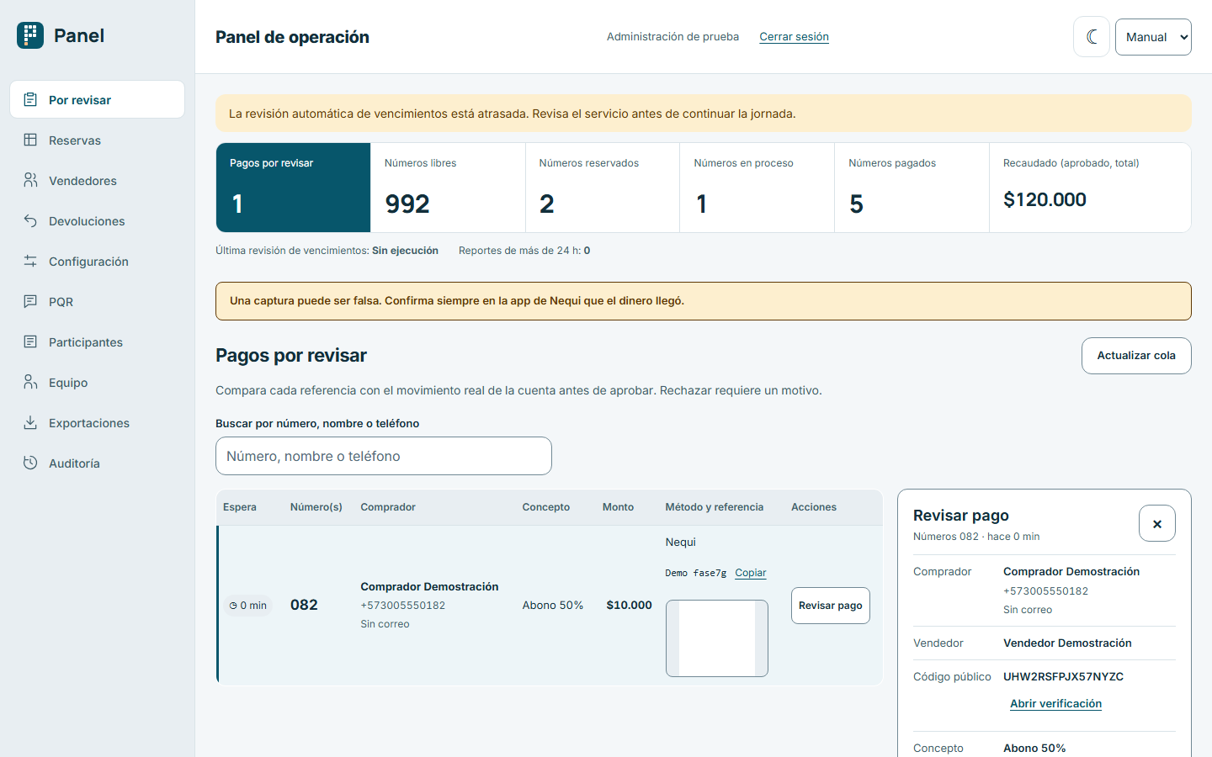Click the Revisar pago button for number 082

coord(831,606)
